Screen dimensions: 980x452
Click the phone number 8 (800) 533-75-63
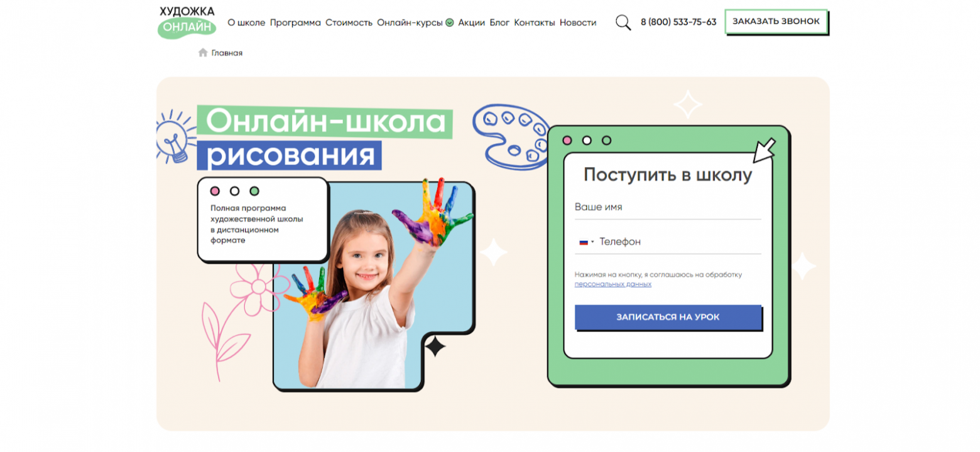coord(678,22)
